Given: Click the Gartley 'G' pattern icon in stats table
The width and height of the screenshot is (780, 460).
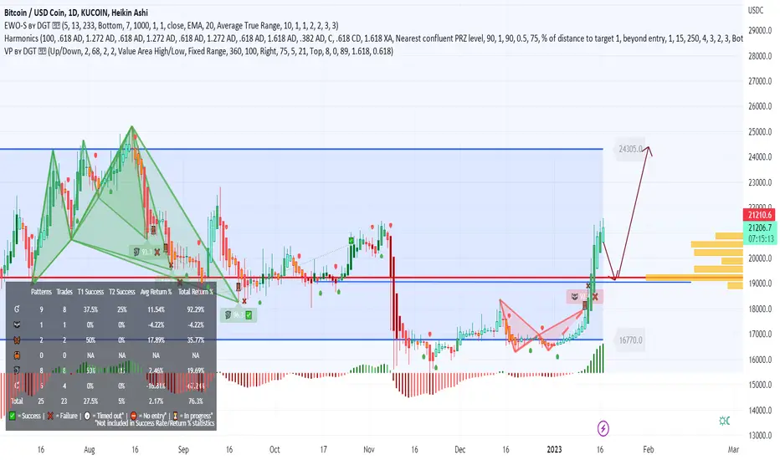Looking at the screenshot, I should click(x=17, y=309).
